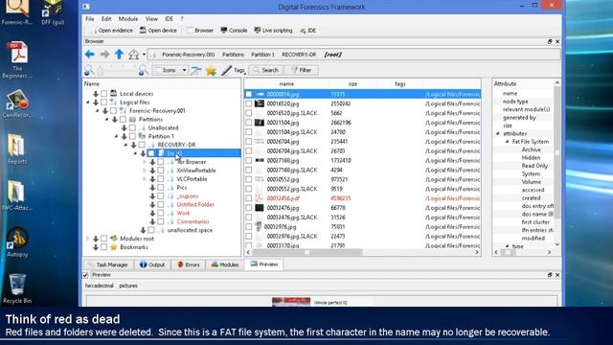Switch to the Modules tab
Screen dimensions: 613x345
pos(225,264)
